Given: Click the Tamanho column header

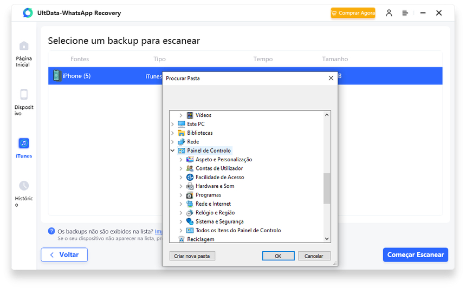Looking at the screenshot, I should click(x=335, y=59).
